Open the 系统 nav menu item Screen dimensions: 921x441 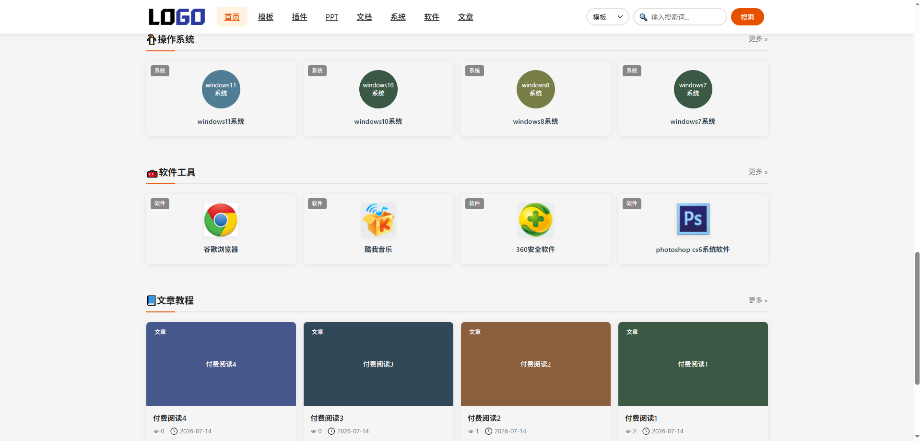tap(398, 17)
